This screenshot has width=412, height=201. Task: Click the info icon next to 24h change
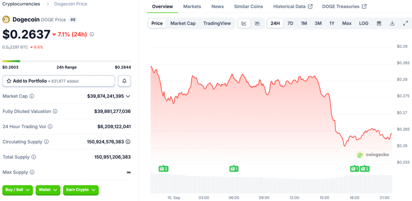pos(92,34)
